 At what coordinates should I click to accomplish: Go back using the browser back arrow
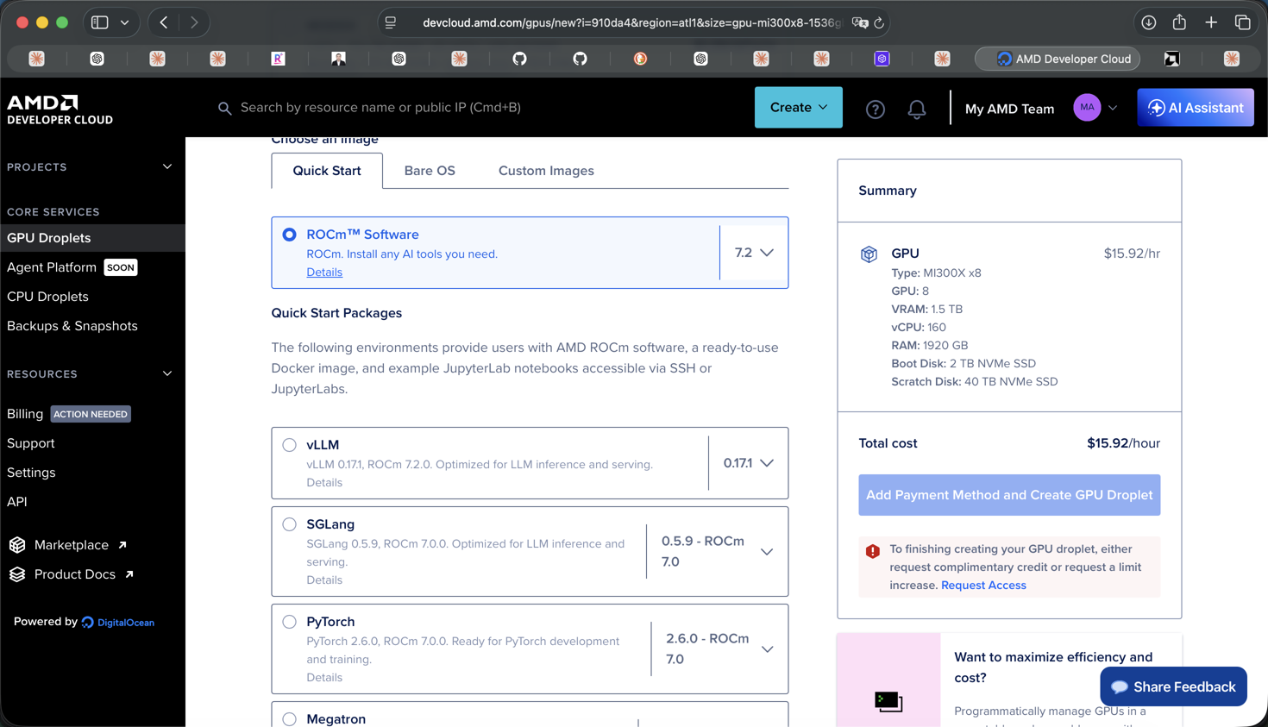[x=164, y=22]
